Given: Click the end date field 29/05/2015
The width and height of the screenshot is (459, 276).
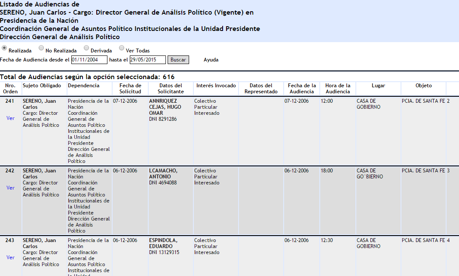Looking at the screenshot, I should 147,60.
